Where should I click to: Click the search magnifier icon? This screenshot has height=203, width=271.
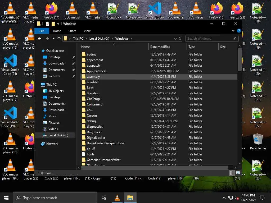click(235, 39)
